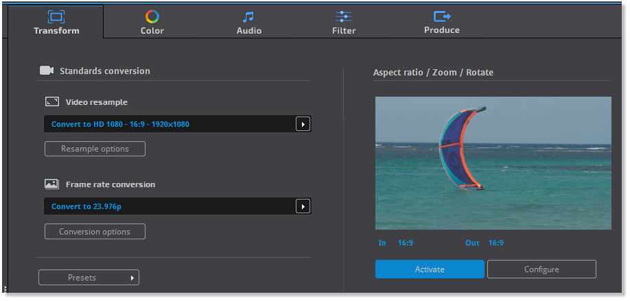This screenshot has height=301, width=630.
Task: Click the Color wheel icon
Action: pyautogui.click(x=152, y=16)
